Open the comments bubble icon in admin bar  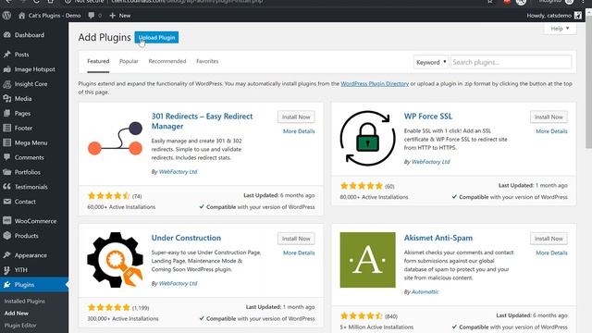(x=92, y=16)
